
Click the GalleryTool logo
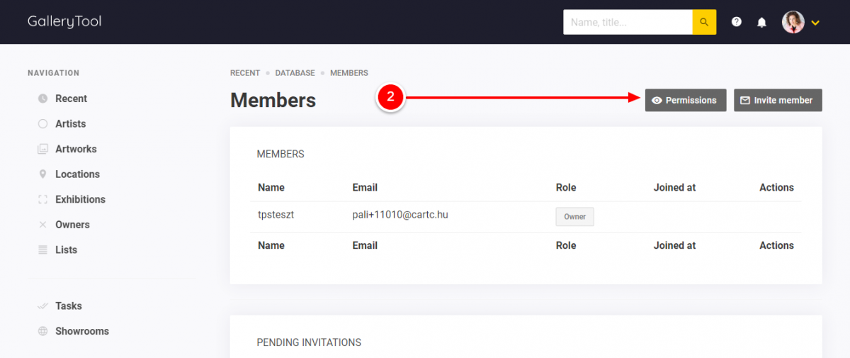tap(64, 21)
